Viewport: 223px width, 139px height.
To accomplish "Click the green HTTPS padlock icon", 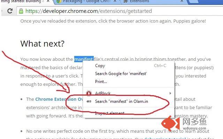I will (x=21, y=11).
